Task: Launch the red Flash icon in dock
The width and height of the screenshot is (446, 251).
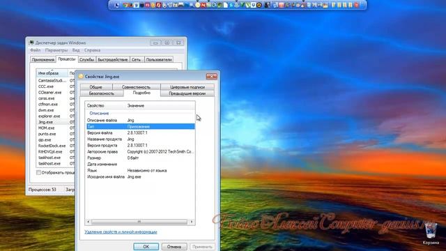Action: (x=158, y=5)
